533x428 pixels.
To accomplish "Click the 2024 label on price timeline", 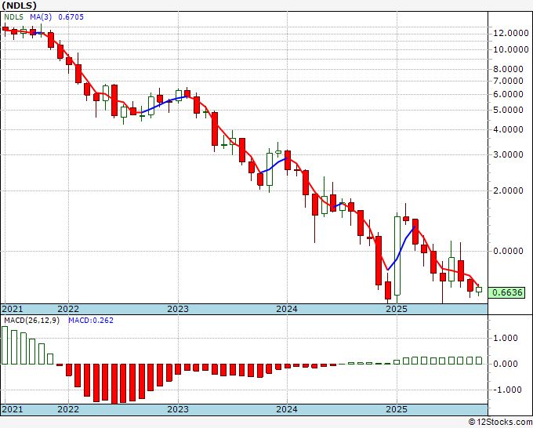I will coord(287,309).
